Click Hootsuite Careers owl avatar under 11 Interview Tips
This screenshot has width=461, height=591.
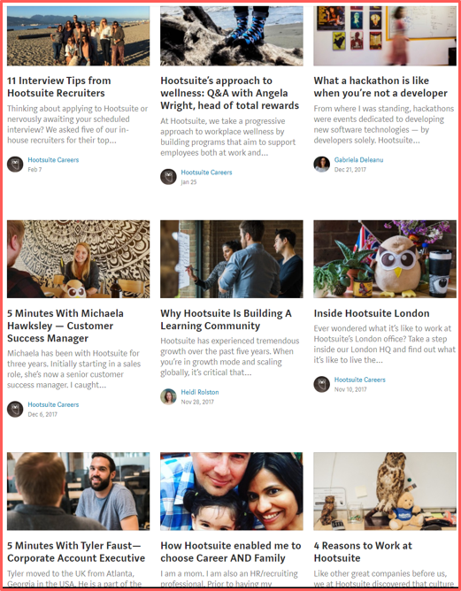[x=15, y=165]
